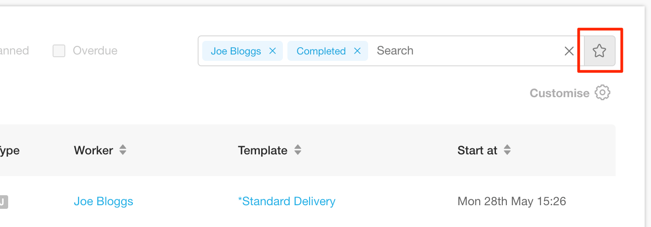The width and height of the screenshot is (651, 227).
Task: Sort by Worker using the sort arrows
Action: tap(122, 150)
